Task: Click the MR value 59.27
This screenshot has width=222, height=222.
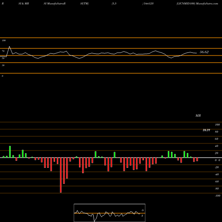Action: point(206,130)
